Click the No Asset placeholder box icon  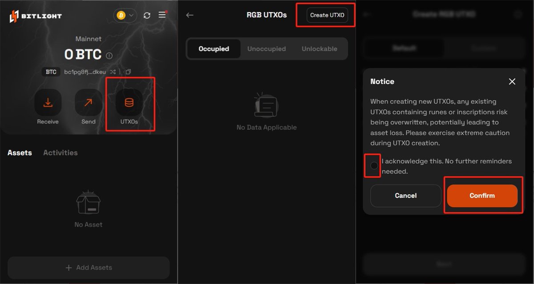click(x=89, y=203)
